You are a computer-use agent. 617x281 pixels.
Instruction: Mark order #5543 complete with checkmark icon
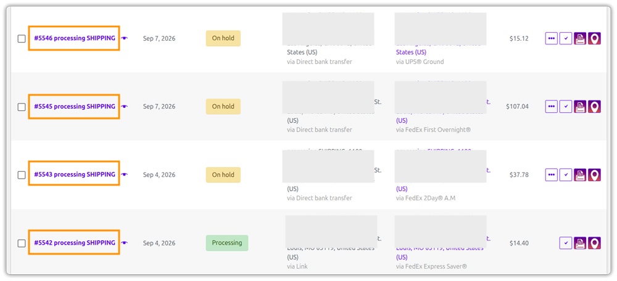[x=566, y=174]
